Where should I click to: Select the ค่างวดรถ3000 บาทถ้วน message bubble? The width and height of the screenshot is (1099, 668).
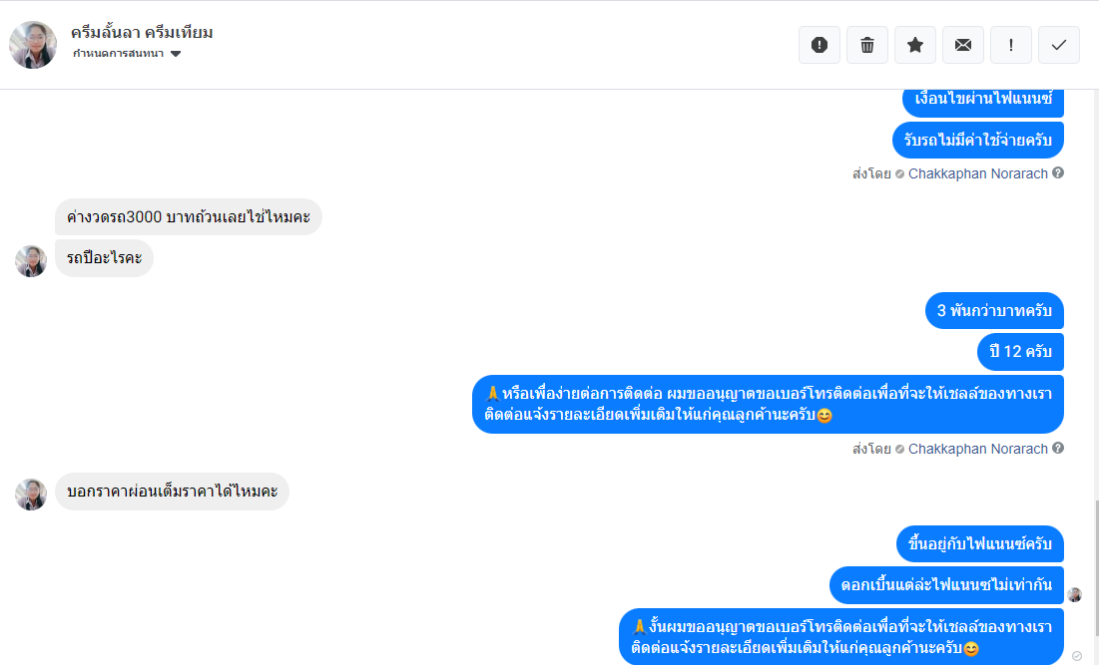tap(189, 217)
